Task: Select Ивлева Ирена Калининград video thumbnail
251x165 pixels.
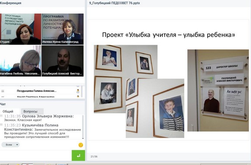Action: (62, 29)
